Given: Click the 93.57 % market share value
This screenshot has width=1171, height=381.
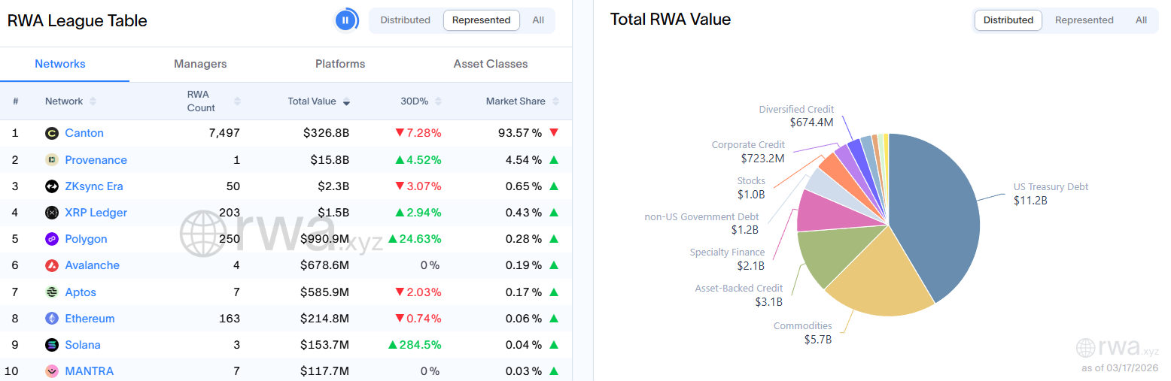Looking at the screenshot, I should pos(520,133).
